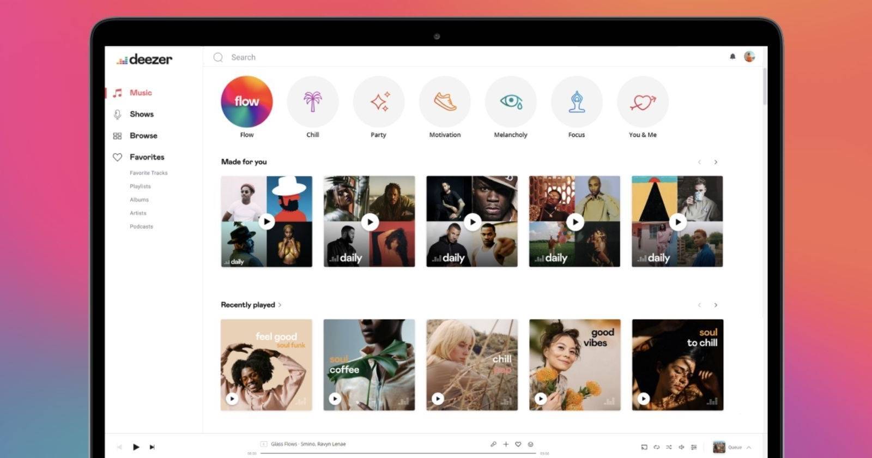This screenshot has height=458, width=872.
Task: Expand the Queue chevron
Action: pyautogui.click(x=749, y=447)
